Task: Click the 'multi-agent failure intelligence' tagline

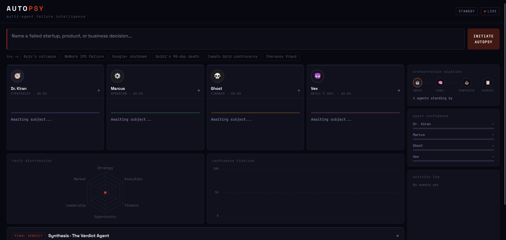Action: point(46,17)
